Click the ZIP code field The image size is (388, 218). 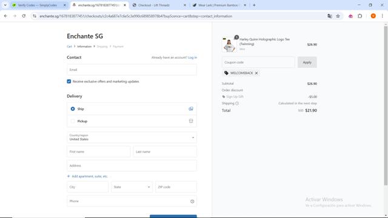(x=176, y=187)
